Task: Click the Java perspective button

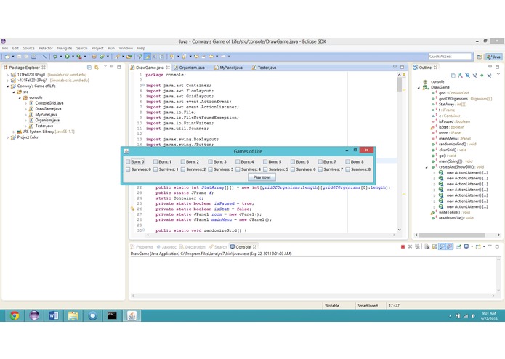Action: (494, 57)
